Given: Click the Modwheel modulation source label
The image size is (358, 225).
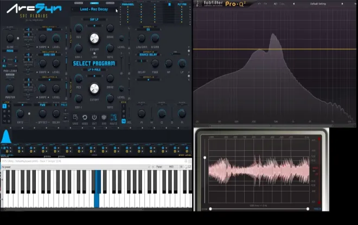Looking at the screenshot, I should click(128, 4).
